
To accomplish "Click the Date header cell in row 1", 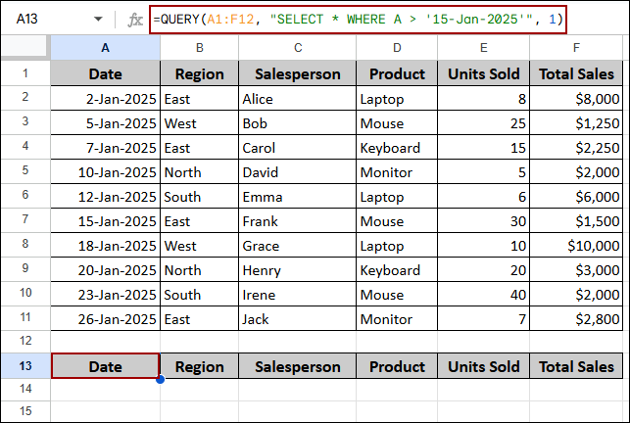I will point(105,73).
